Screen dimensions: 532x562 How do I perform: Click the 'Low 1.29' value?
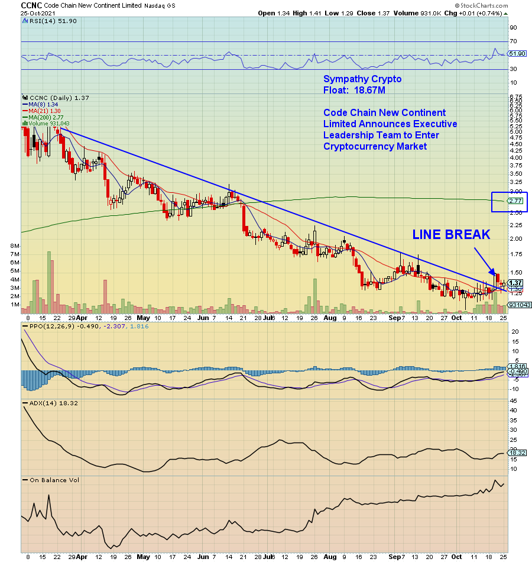[x=339, y=13]
